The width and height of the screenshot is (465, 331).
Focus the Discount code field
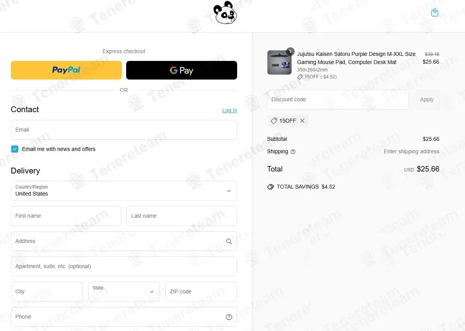point(338,99)
